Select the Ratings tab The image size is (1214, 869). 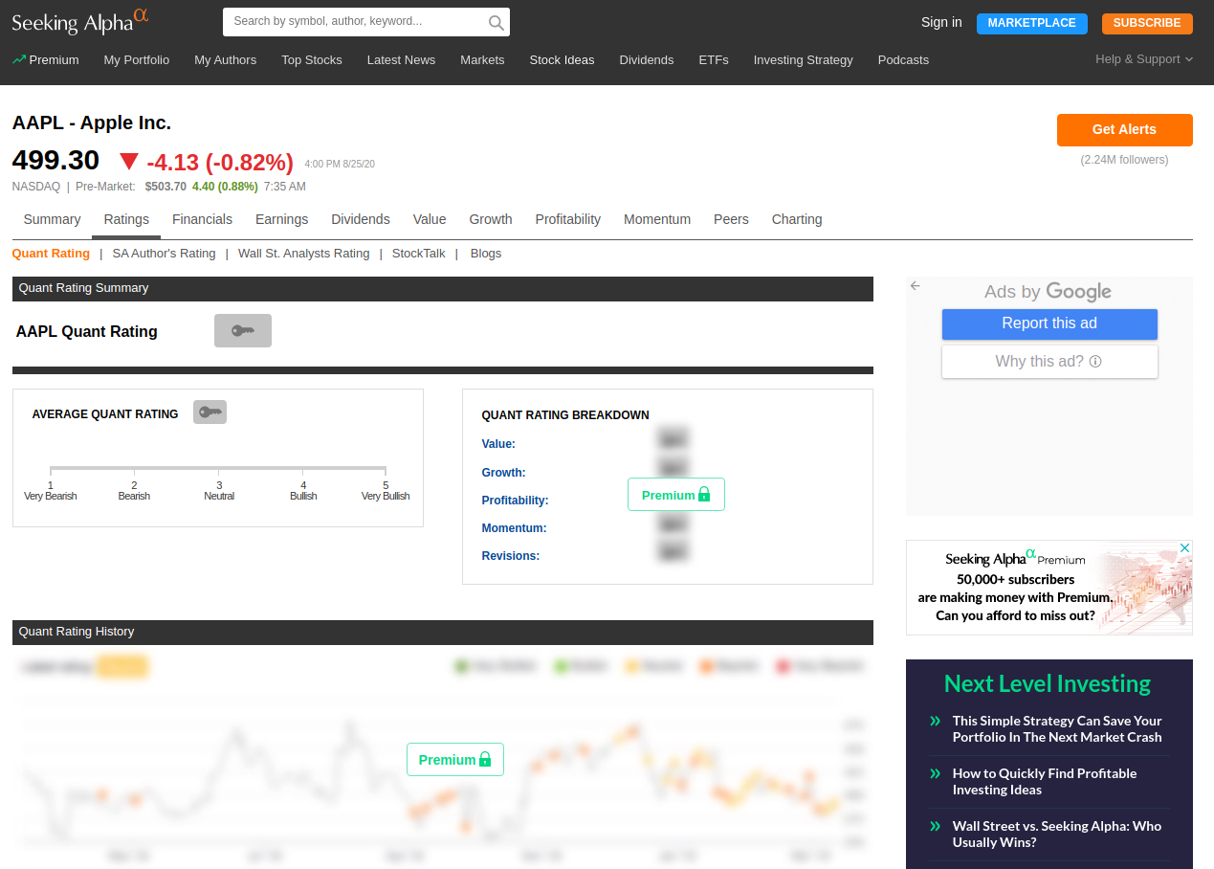(x=126, y=219)
